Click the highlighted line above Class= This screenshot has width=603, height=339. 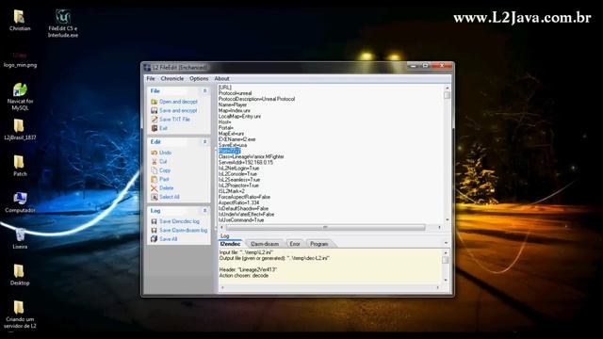coord(229,151)
